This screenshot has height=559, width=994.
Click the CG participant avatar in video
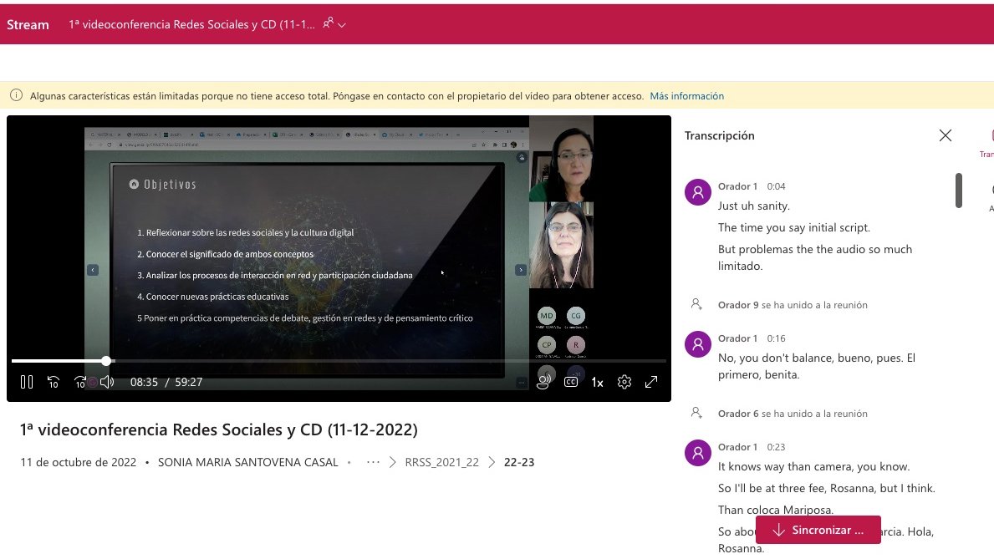[x=576, y=316]
